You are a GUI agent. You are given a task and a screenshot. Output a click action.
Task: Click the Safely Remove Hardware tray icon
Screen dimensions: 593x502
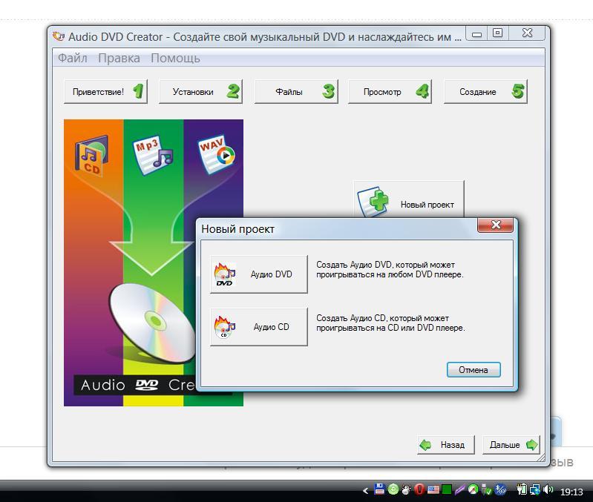point(487,490)
